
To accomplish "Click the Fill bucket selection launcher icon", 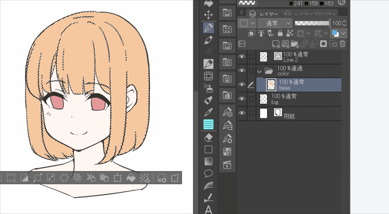I will coord(131,178).
